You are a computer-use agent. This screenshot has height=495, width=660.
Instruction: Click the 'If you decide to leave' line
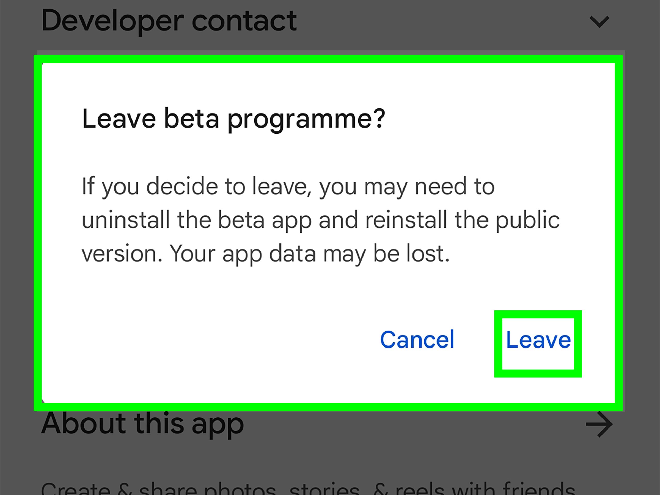point(288,186)
